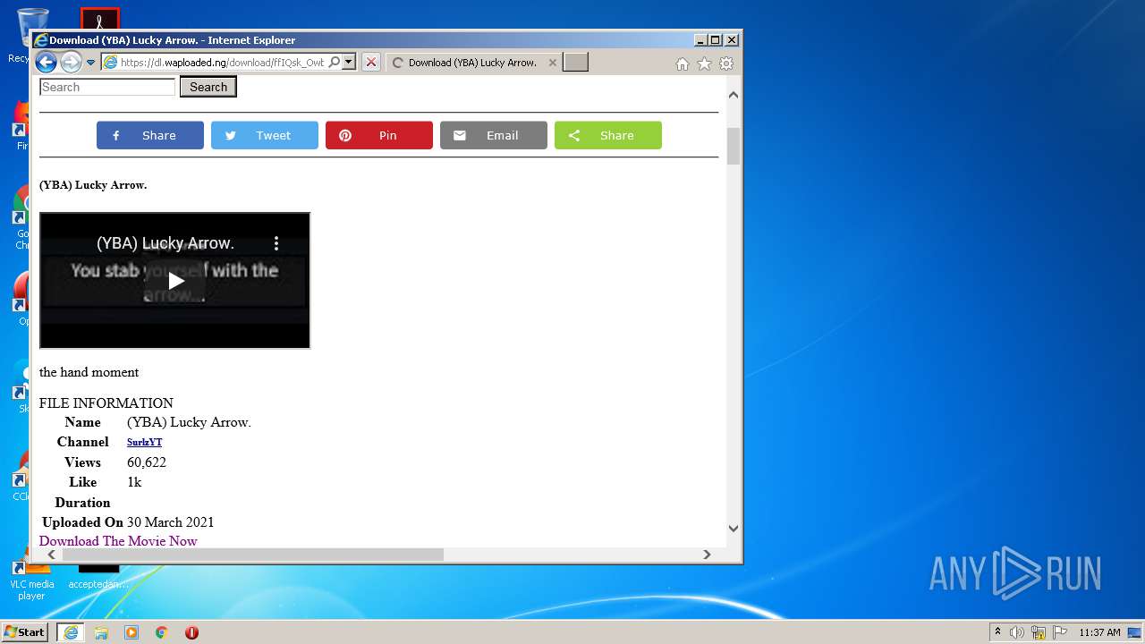Minimize the Internet Explorer window
This screenshot has height=644, width=1145.
[x=700, y=40]
